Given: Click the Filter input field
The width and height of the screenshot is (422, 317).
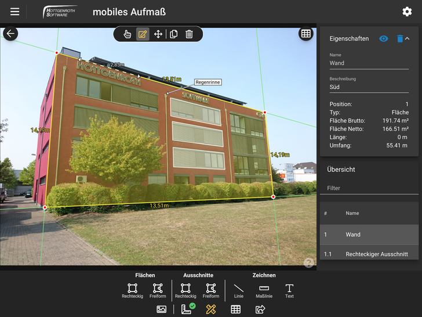Looking at the screenshot, I should pos(369,188).
